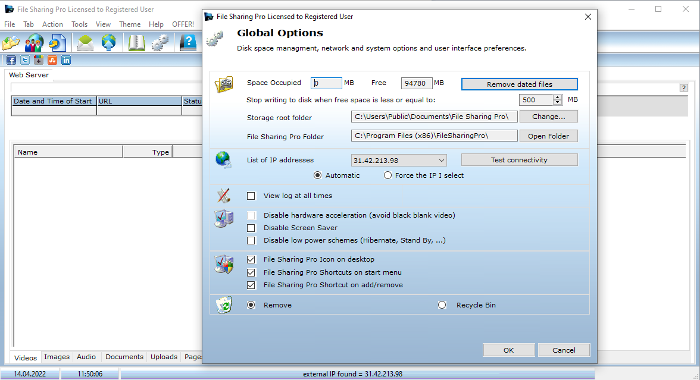Image resolution: width=700 pixels, height=380 pixels.
Task: Decrease free space limit with down arrow
Action: (x=557, y=102)
